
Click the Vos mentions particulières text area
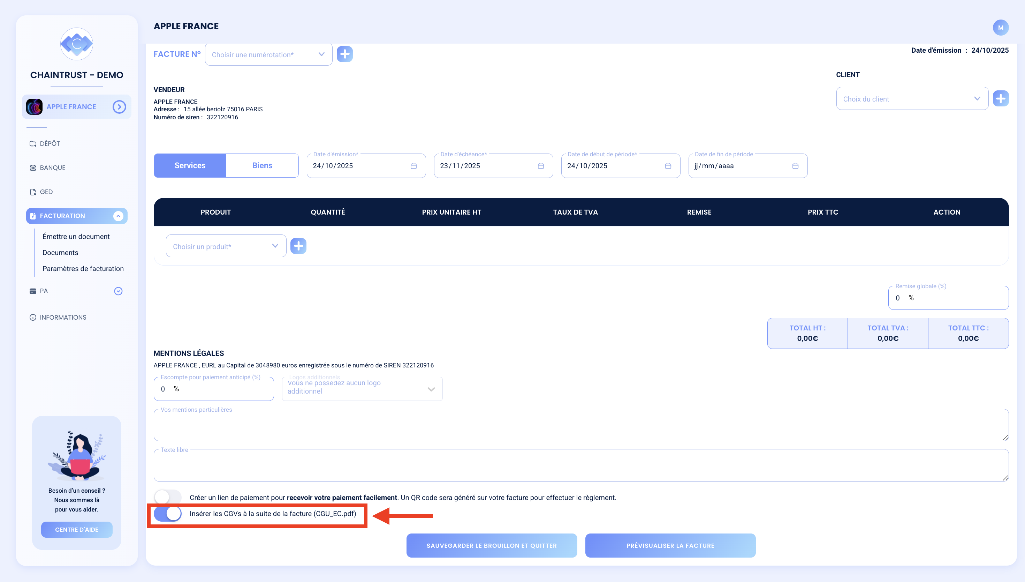(x=581, y=425)
